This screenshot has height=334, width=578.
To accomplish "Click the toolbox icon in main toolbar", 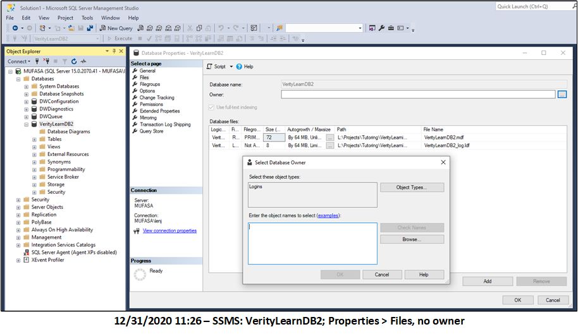I will pos(391,28).
